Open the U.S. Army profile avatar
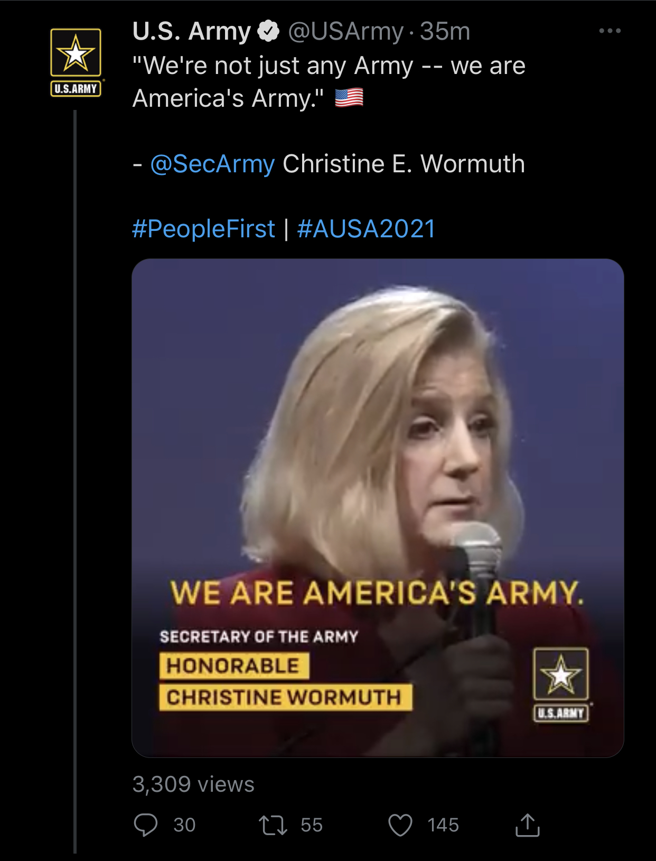Screen dimensions: 656x861 click(76, 62)
